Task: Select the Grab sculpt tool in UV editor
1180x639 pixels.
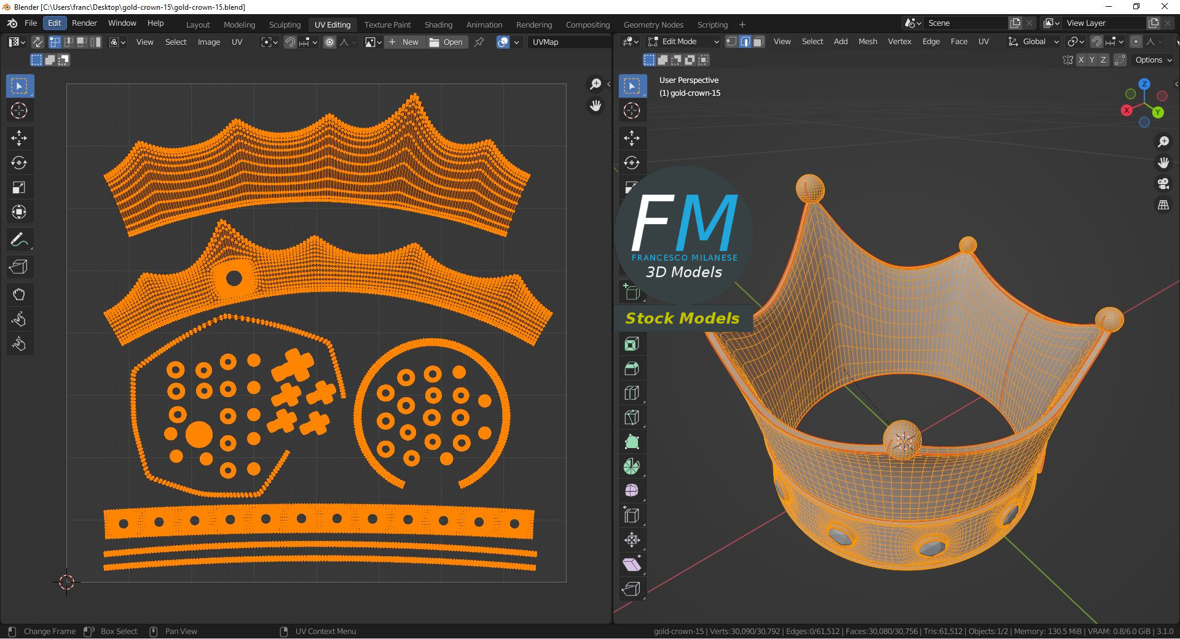Action: [x=19, y=295]
